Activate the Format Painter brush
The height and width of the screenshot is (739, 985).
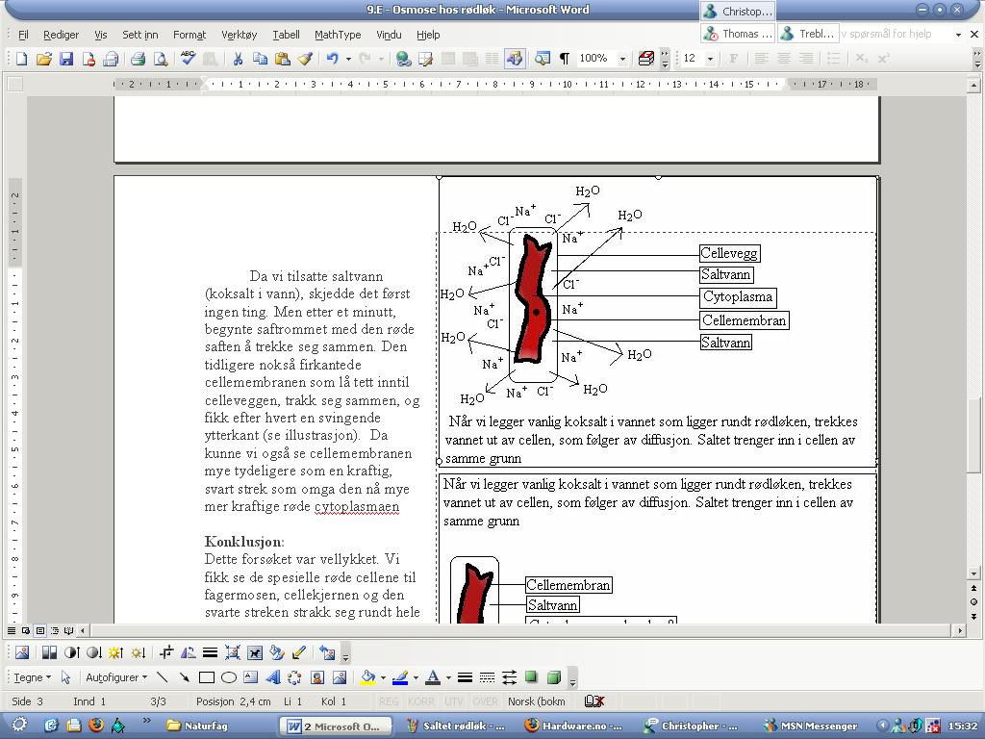305,59
